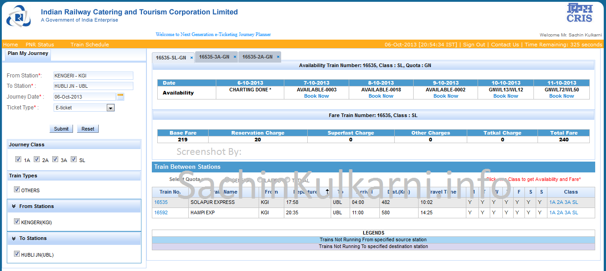Toggle the SL journey class checkbox
Image resolution: width=606 pixels, height=271 pixels.
pos(73,159)
